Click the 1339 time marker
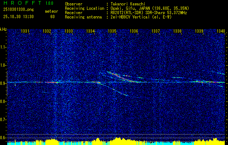Image resolution: width=228 pixels, height=145 pixels. point(199,31)
